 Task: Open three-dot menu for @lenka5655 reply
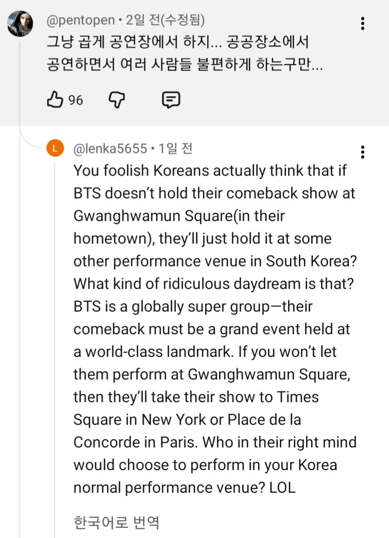click(363, 152)
